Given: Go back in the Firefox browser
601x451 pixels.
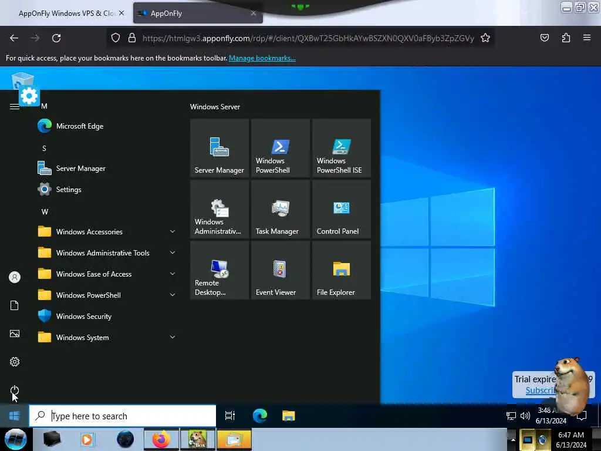Looking at the screenshot, I should 14,38.
